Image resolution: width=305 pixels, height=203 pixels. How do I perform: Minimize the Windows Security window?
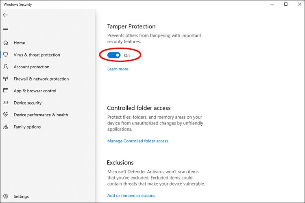click(272, 4)
